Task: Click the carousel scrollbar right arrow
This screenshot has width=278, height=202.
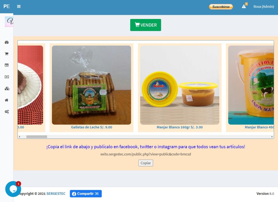Action: tap(272, 137)
